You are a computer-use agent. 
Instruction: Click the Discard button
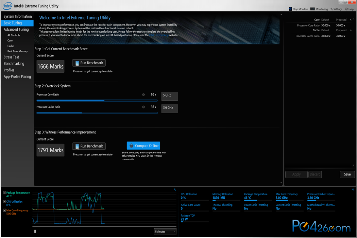pos(315,174)
